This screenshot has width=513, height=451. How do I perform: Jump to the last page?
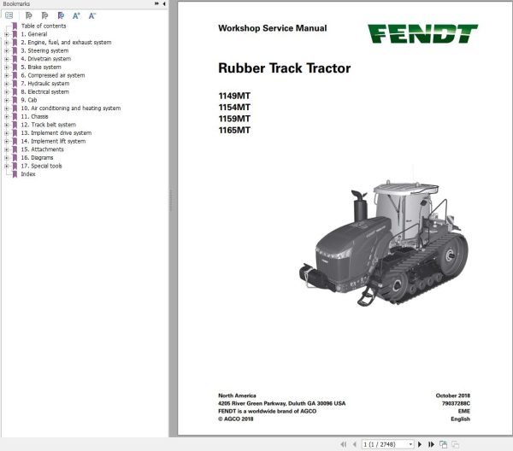[x=431, y=444]
